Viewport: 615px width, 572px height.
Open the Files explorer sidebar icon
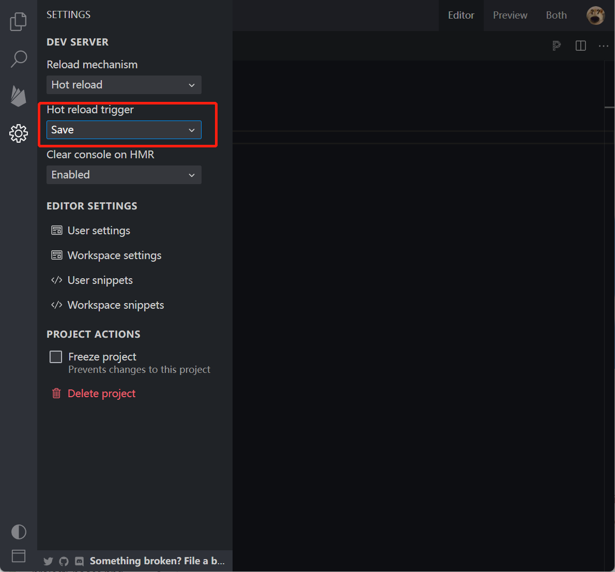click(19, 21)
